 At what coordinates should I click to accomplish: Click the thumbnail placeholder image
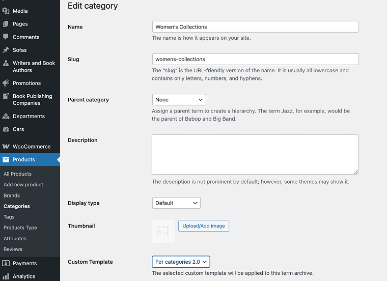click(x=163, y=232)
